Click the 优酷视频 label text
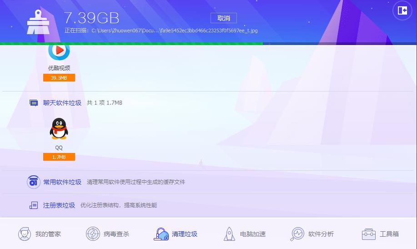 coord(59,68)
